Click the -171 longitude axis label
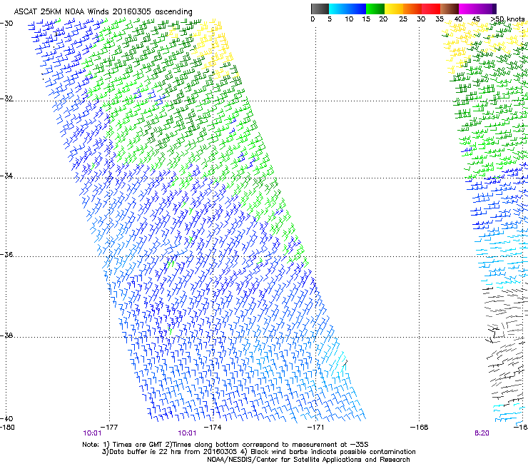 (316, 427)
